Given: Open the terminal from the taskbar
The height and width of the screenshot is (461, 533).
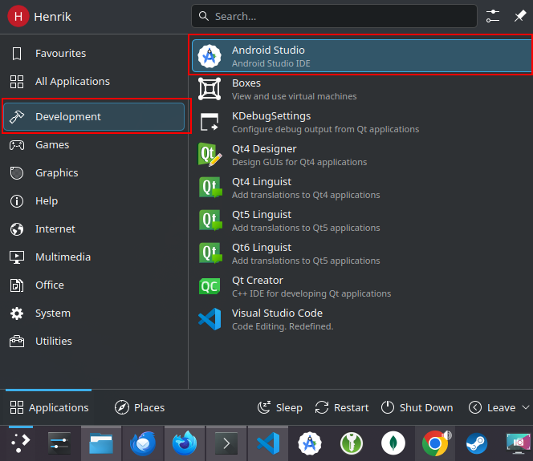Looking at the screenshot, I should tap(226, 443).
